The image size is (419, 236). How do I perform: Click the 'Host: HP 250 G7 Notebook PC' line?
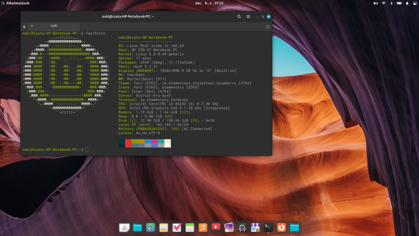point(148,50)
